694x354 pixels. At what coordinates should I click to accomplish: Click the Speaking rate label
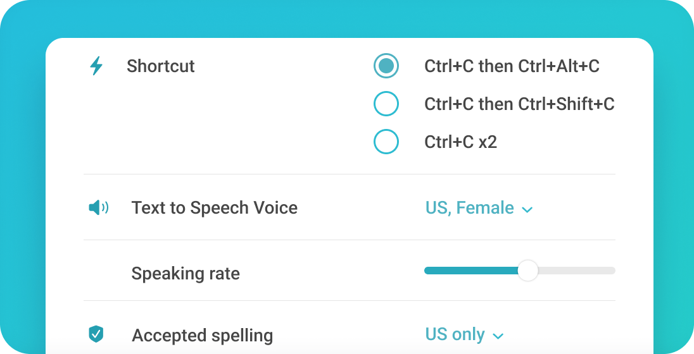coord(186,274)
